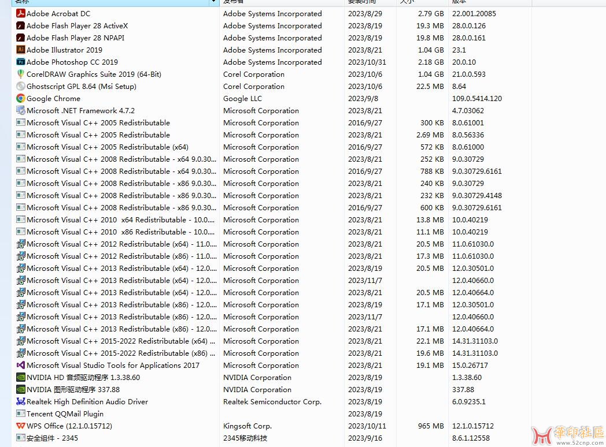
Task: Click version 15.0.26717
Action: (x=470, y=366)
